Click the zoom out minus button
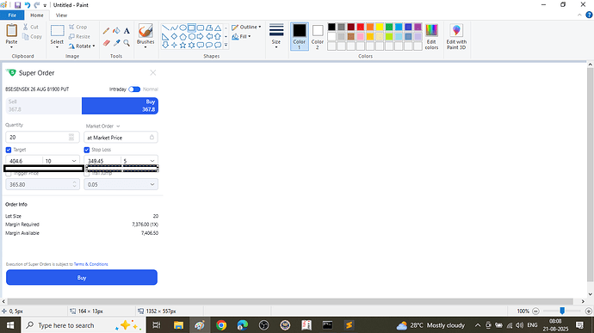Image resolution: width=594 pixels, height=333 pixels. tap(535, 311)
